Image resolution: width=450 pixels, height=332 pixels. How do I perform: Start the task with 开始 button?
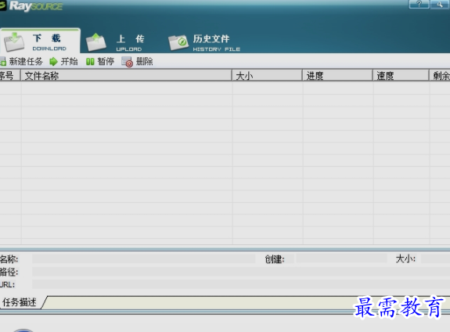[63, 61]
